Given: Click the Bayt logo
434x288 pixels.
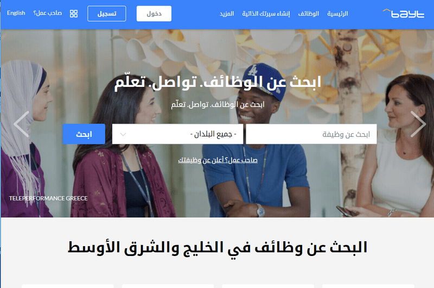Looking at the screenshot, I should pos(403,13).
